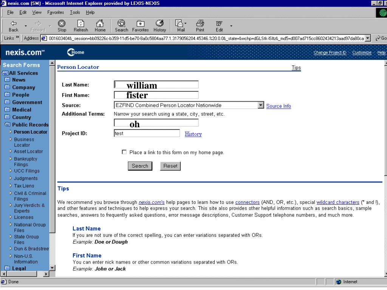Viewport: 387px width, 290px height.
Task: Click the Reset button
Action: click(170, 166)
